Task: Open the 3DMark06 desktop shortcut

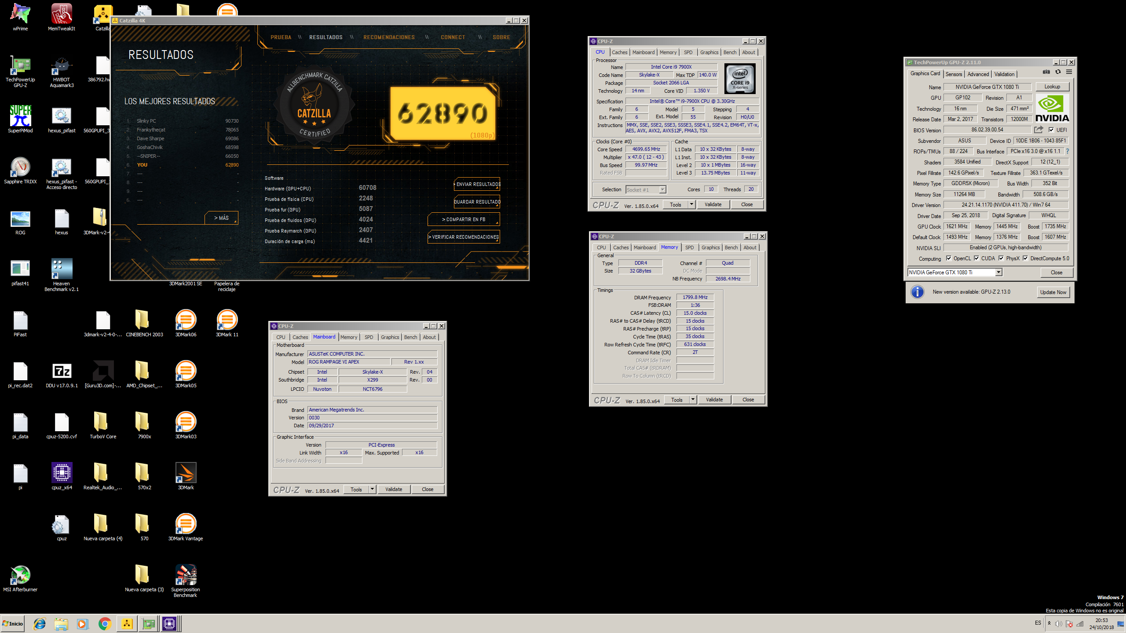Action: 186,323
